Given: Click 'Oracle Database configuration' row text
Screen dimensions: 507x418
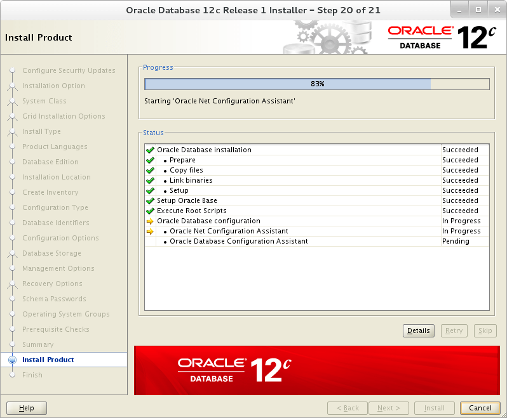Looking at the screenshot, I should [208, 221].
